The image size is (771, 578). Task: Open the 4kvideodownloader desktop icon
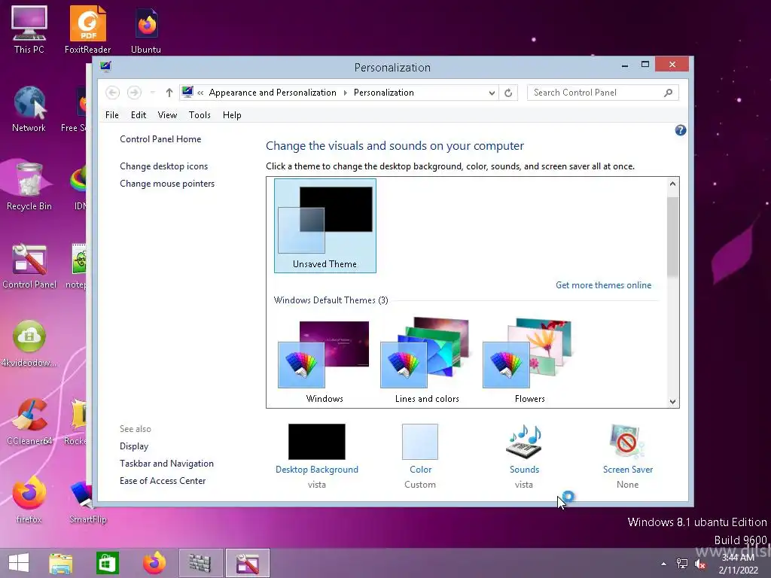point(29,343)
